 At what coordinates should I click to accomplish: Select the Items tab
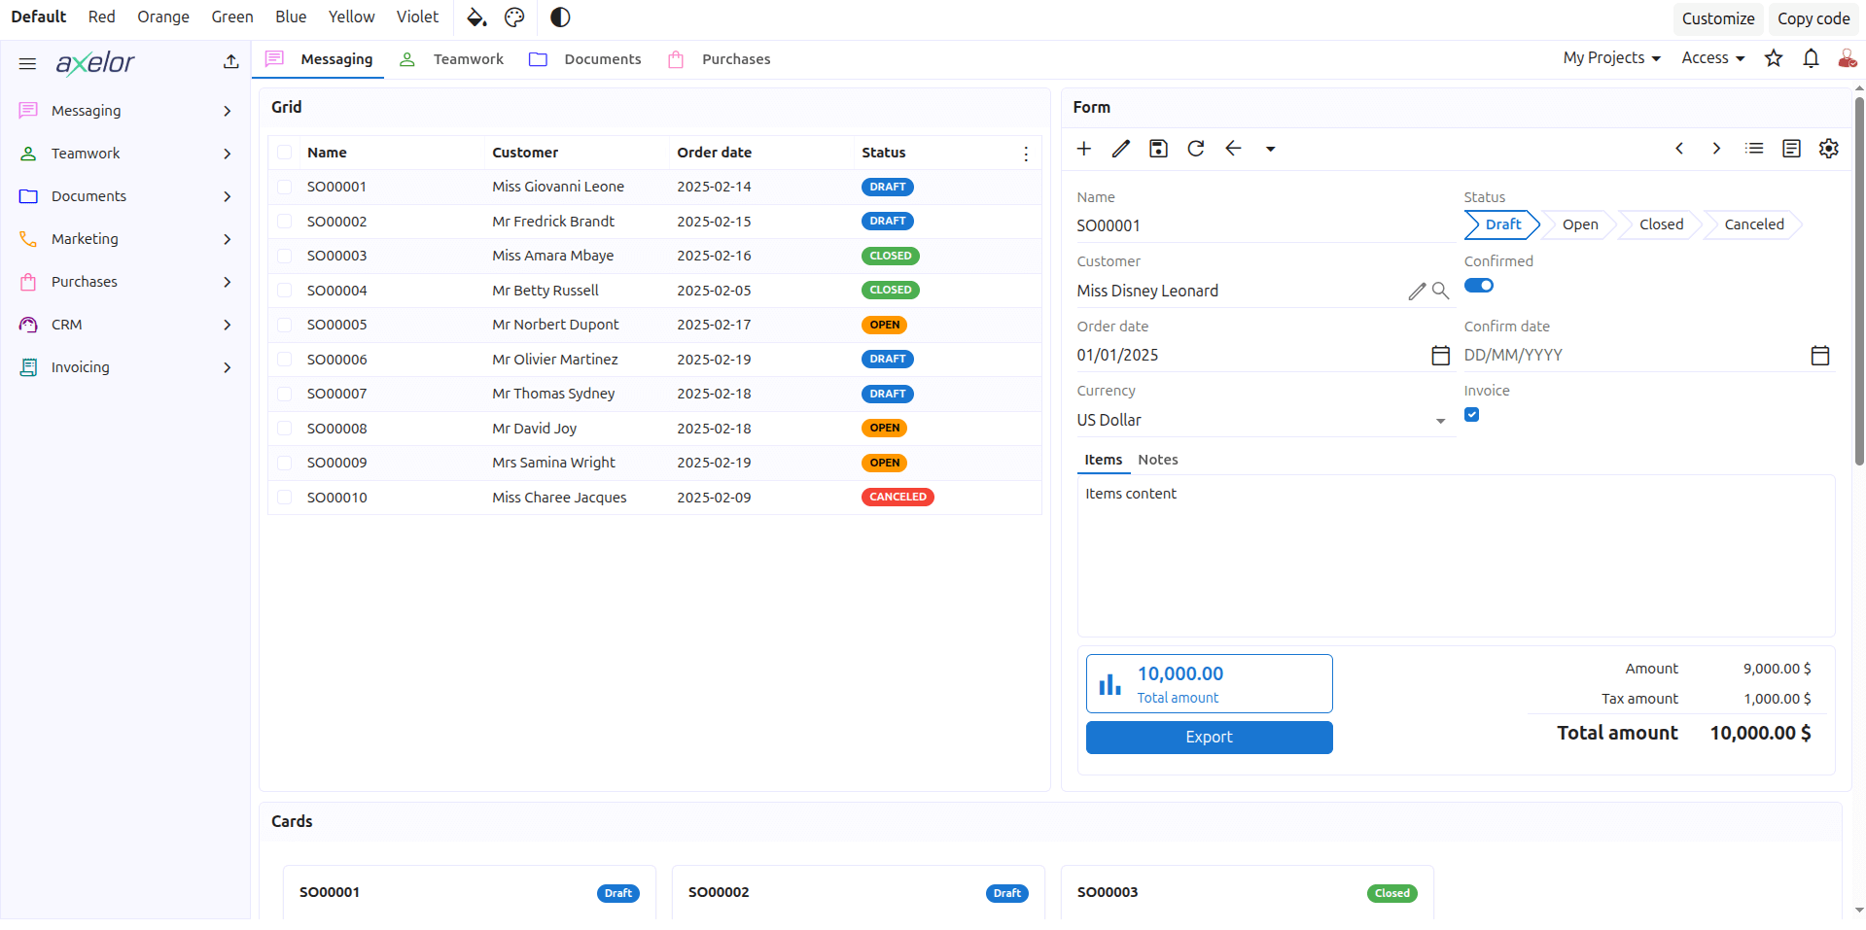1103,460
